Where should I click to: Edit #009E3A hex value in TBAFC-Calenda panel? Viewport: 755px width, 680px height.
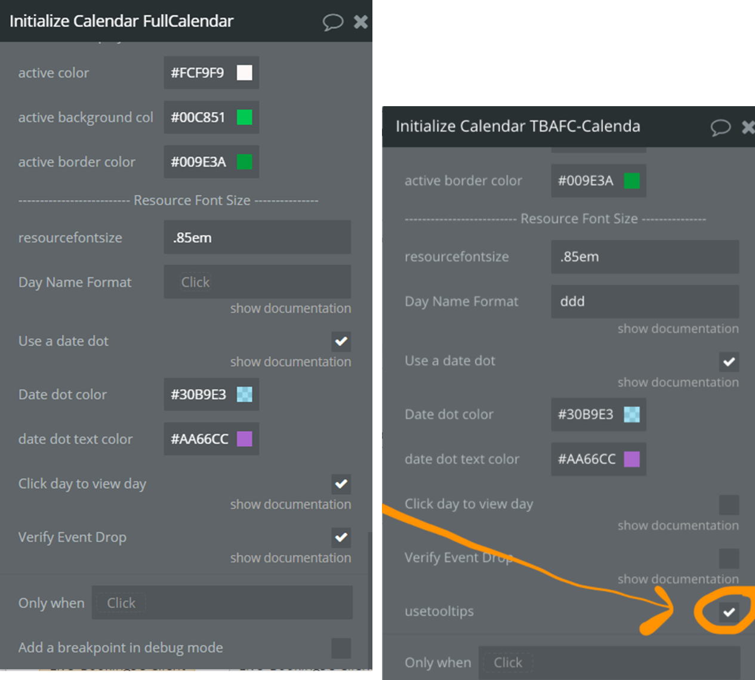(585, 181)
